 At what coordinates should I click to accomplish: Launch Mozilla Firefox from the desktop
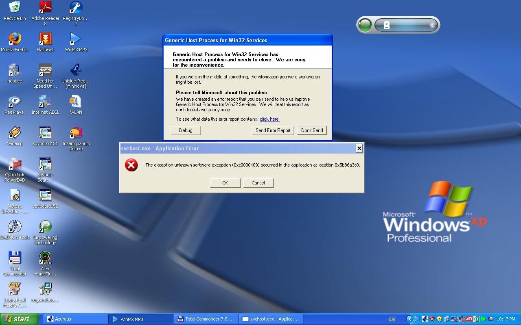(x=15, y=42)
